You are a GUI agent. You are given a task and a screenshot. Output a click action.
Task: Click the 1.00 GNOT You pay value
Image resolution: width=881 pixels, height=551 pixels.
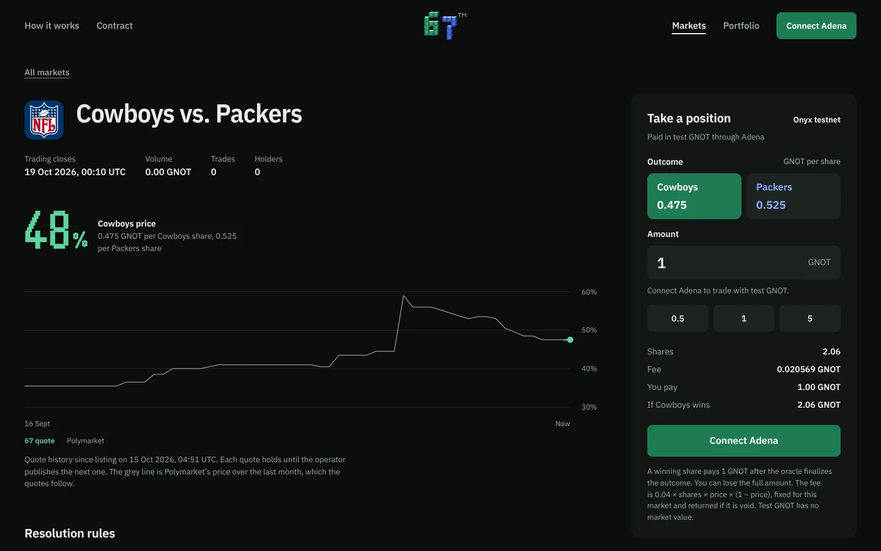point(819,387)
